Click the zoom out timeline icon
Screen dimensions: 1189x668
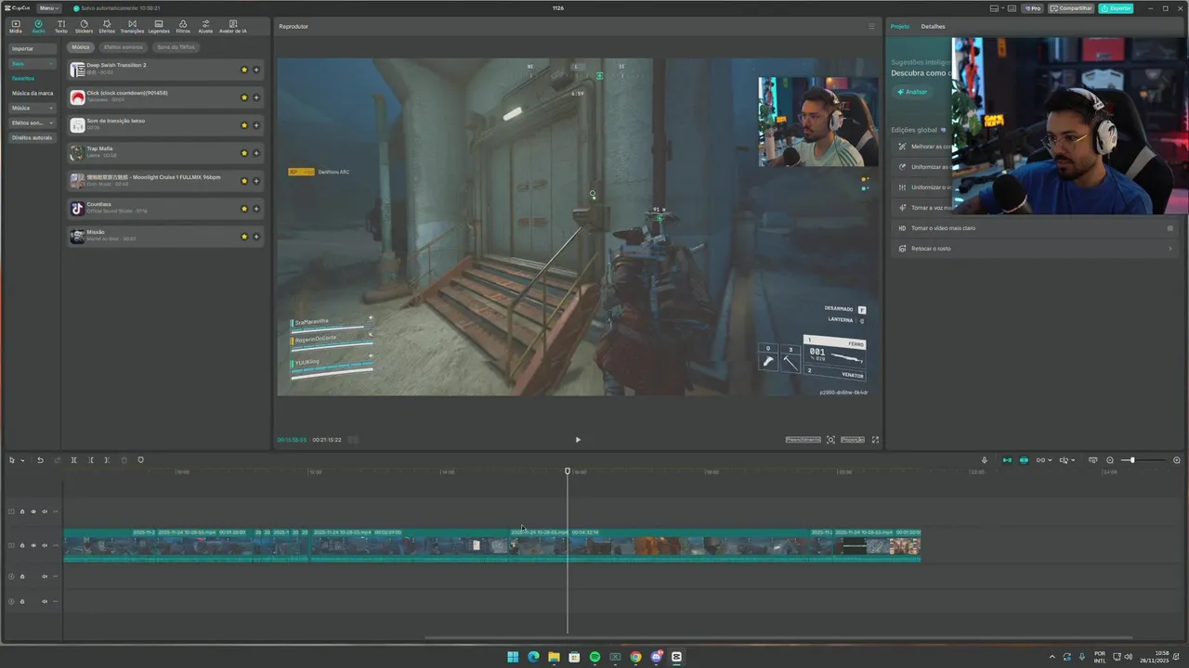[x=1109, y=460]
